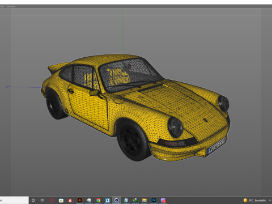The image size is (272, 204).
Task: Open Task View from the taskbar
Action: tap(42, 200)
